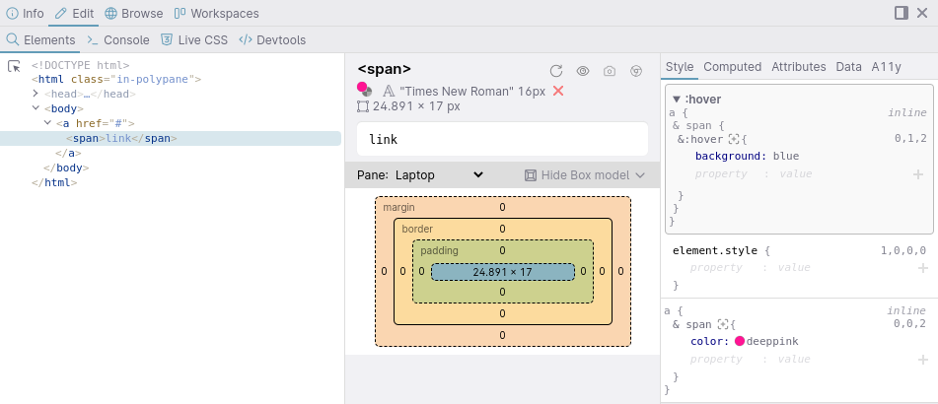
Task: Switch to the A11y tab
Action: coord(886,66)
